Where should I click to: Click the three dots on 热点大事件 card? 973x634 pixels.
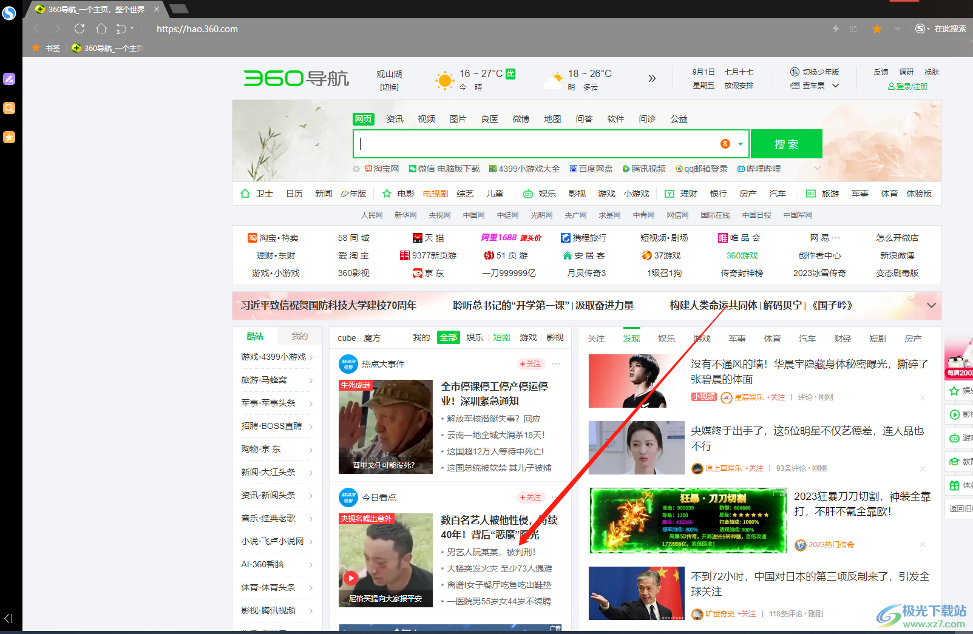click(555, 364)
